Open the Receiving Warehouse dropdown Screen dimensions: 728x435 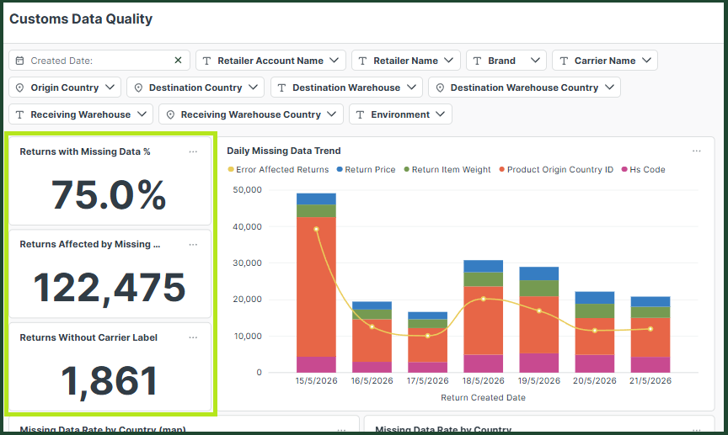pos(81,114)
